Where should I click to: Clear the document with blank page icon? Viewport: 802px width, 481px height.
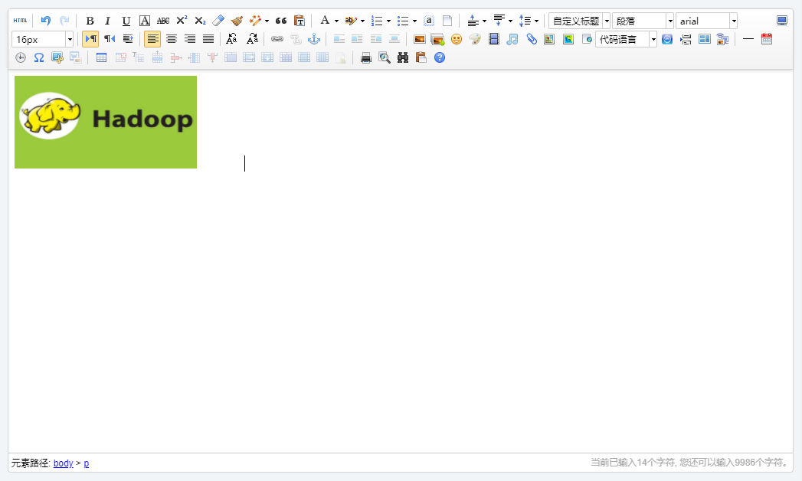coord(447,21)
